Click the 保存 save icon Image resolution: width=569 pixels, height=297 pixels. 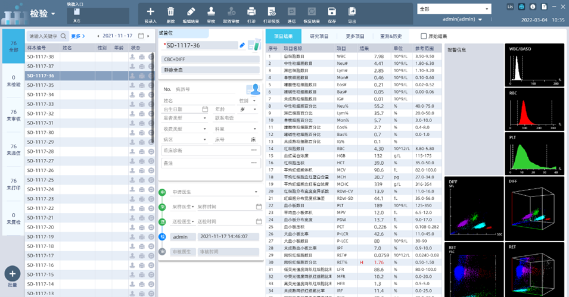[332, 11]
